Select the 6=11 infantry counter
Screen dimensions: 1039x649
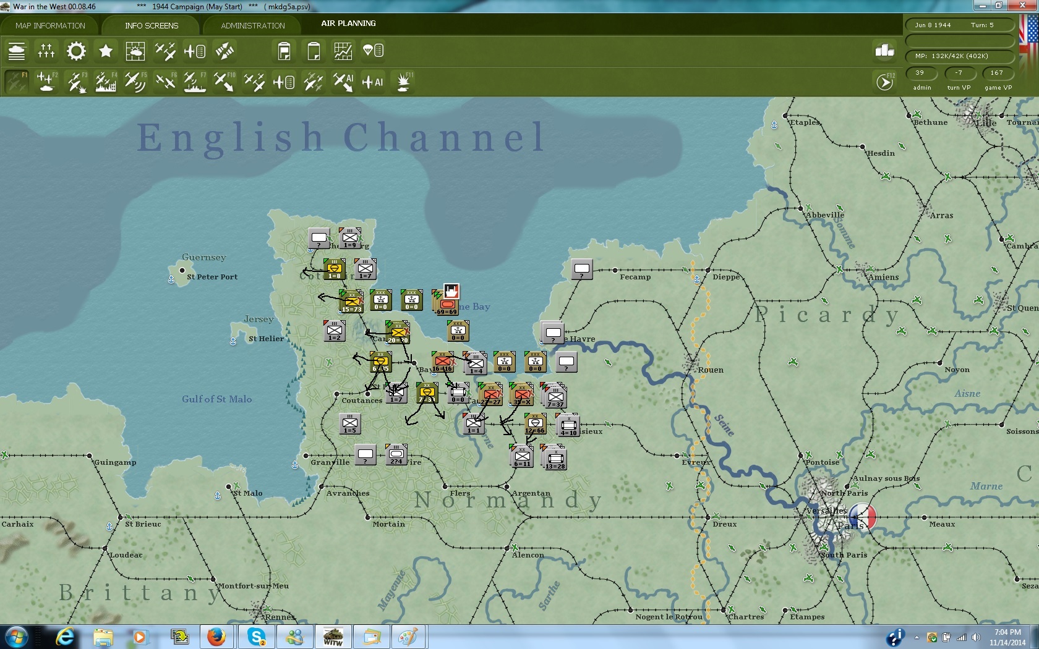point(522,457)
